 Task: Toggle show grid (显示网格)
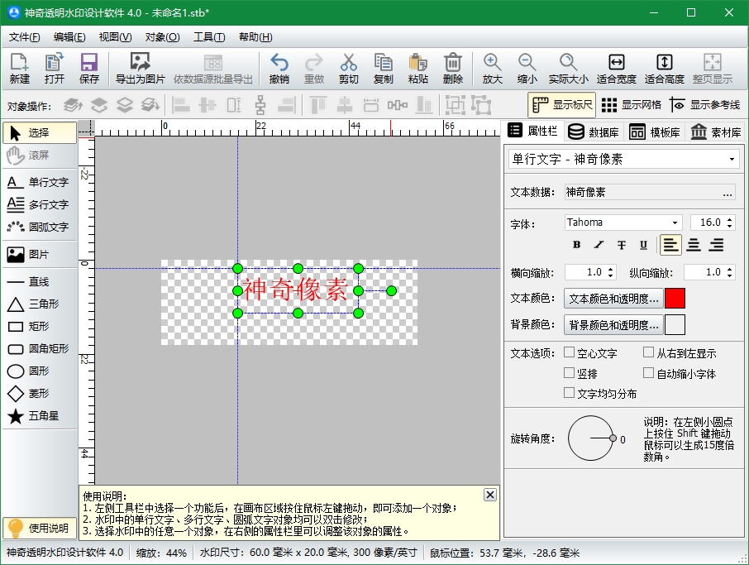click(632, 105)
